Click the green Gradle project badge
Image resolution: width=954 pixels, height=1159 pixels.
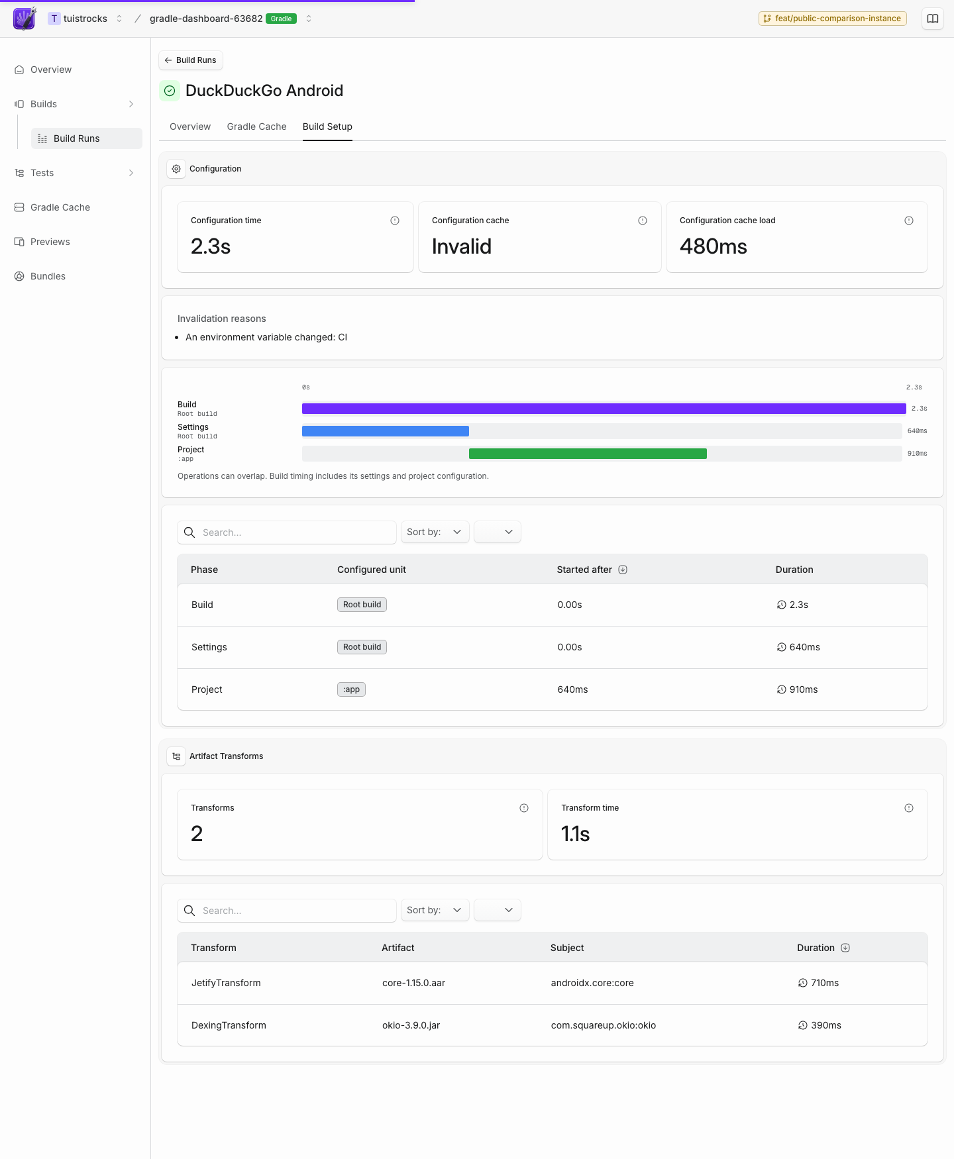click(x=281, y=19)
